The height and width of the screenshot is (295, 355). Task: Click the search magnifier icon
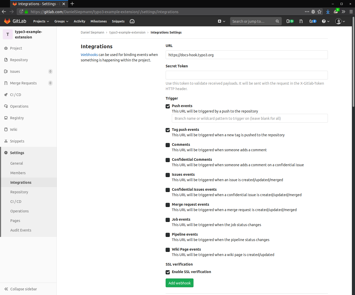277,21
